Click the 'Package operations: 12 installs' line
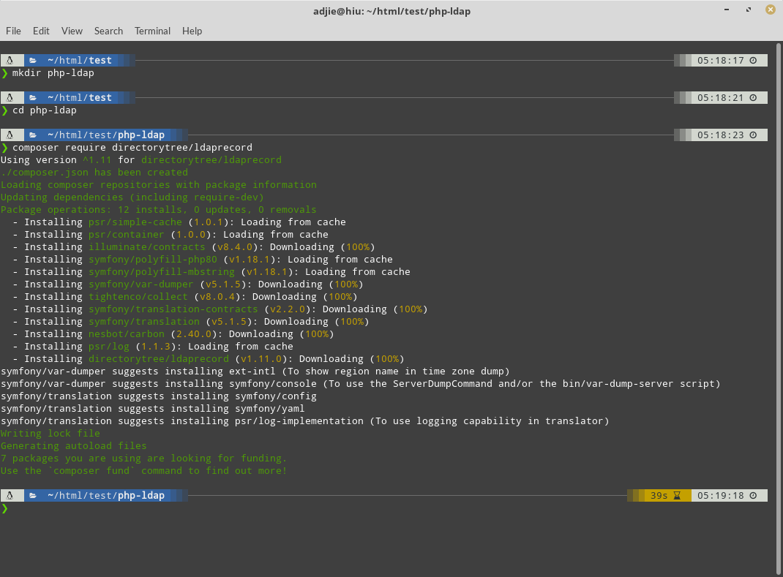The image size is (783, 577). [159, 210]
